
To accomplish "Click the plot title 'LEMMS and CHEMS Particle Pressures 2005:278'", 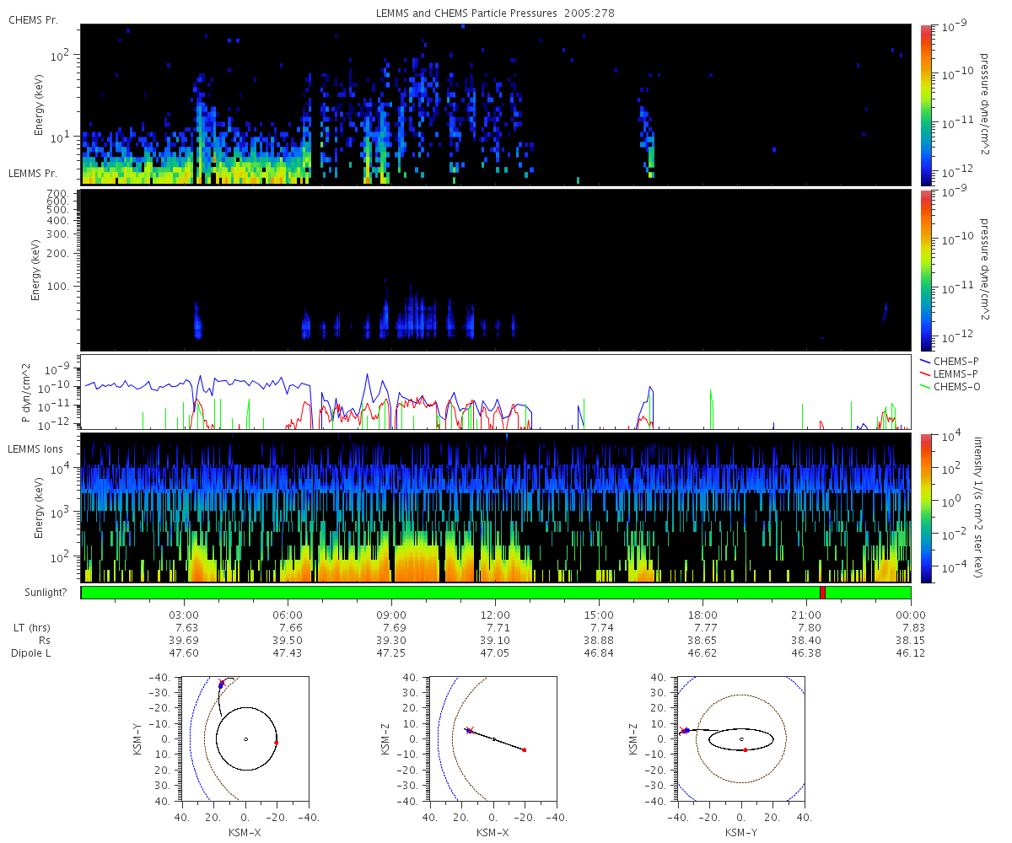I will pyautogui.click(x=495, y=14).
